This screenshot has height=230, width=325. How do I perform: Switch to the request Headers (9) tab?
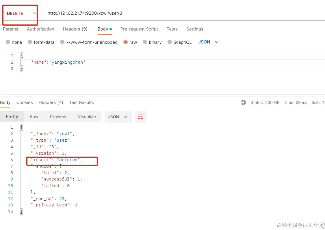pos(75,29)
